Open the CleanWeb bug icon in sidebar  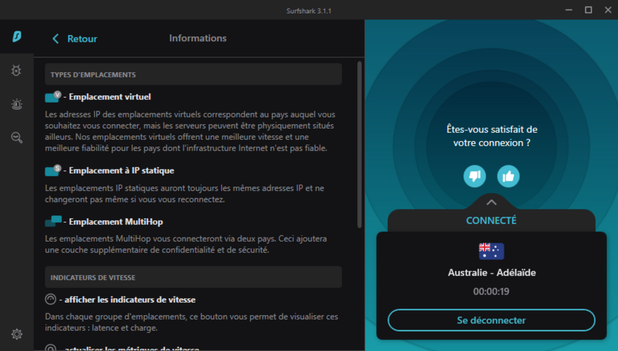(16, 71)
